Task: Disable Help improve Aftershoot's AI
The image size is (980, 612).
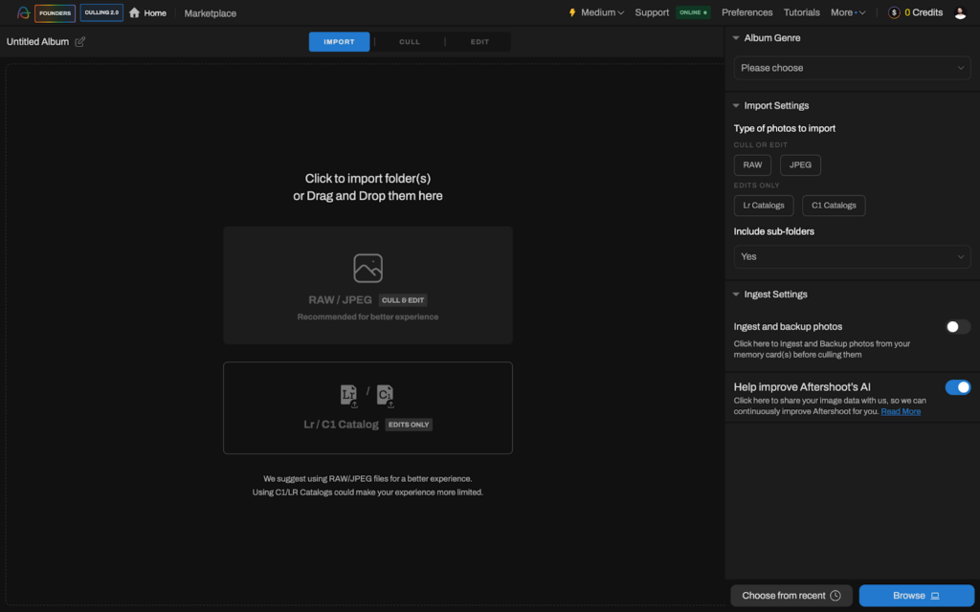Action: (x=957, y=386)
